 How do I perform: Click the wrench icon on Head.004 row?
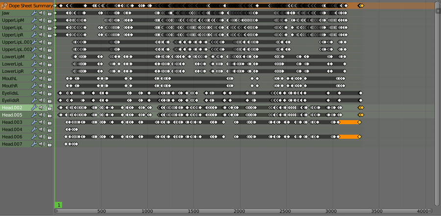pyautogui.click(x=34, y=130)
